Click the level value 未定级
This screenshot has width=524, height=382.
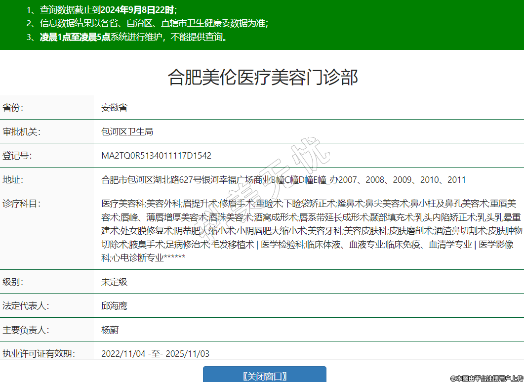pos(114,282)
